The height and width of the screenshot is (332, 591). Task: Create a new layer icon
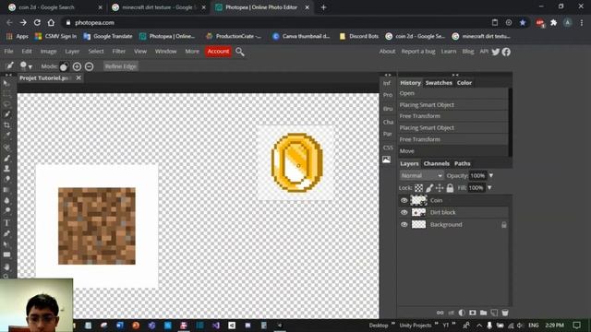(494, 313)
